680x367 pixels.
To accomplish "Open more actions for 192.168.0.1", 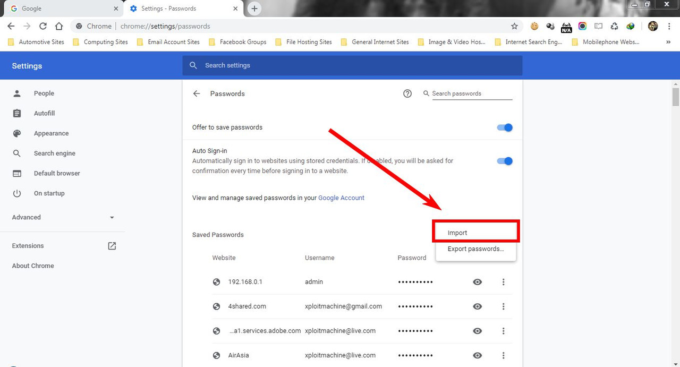I will 503,282.
